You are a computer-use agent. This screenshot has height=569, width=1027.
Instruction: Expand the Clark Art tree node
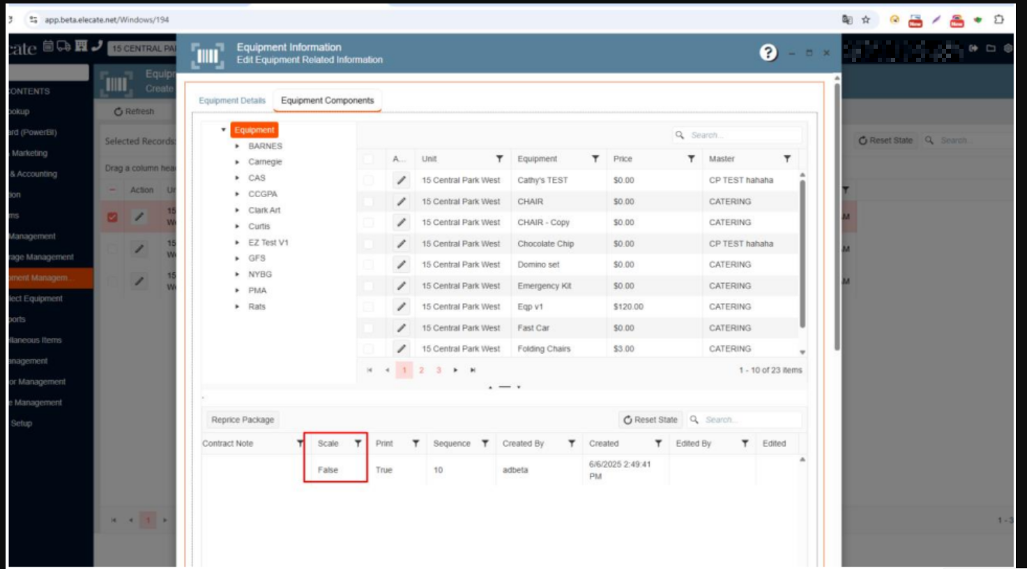237,210
